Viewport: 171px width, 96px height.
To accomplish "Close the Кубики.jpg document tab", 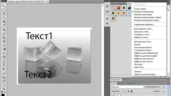I will point(47,2).
